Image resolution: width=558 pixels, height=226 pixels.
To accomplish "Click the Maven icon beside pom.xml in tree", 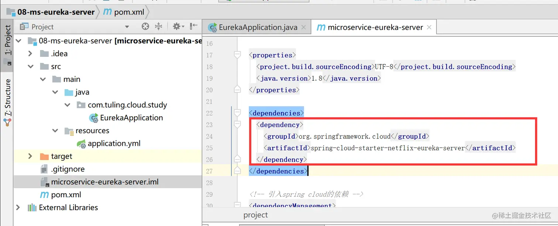I will click(x=44, y=195).
